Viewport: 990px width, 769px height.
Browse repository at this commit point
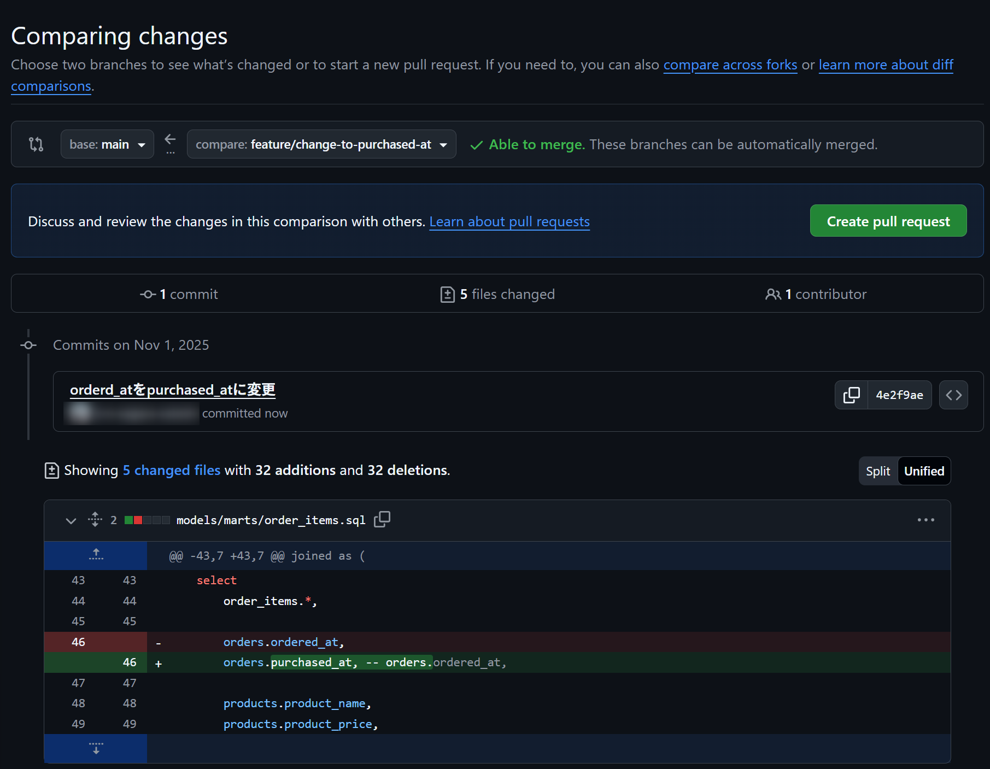tap(953, 395)
